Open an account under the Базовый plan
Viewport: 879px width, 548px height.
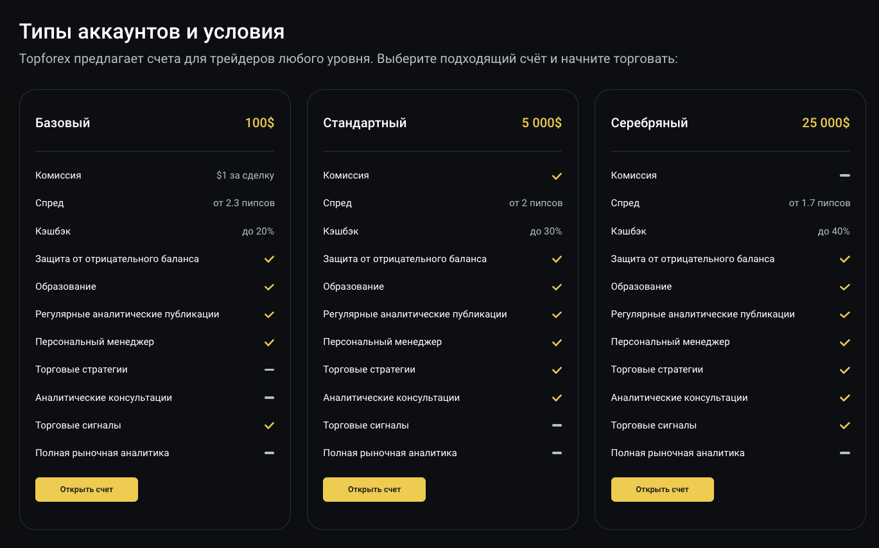pyautogui.click(x=87, y=490)
